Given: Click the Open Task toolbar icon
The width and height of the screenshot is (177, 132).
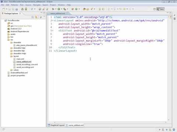Looking at the screenshot, I should [x=88, y=9].
